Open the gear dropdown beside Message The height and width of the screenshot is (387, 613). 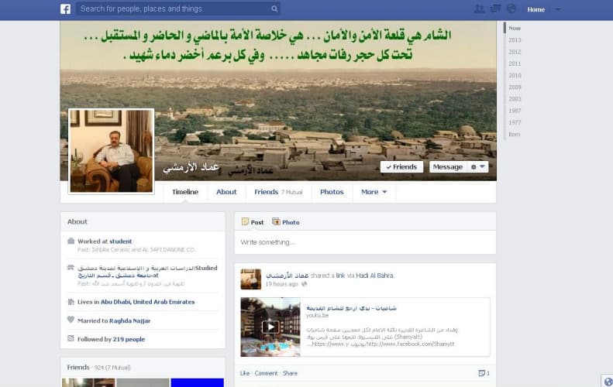click(x=477, y=166)
